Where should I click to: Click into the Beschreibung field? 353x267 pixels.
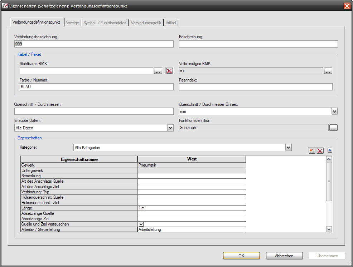coord(258,44)
